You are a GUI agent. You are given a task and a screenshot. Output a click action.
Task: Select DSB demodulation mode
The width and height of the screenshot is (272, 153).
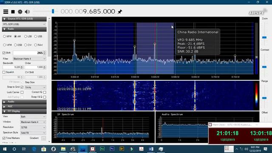[15, 45]
